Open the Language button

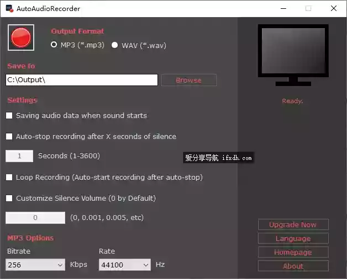coord(293,238)
